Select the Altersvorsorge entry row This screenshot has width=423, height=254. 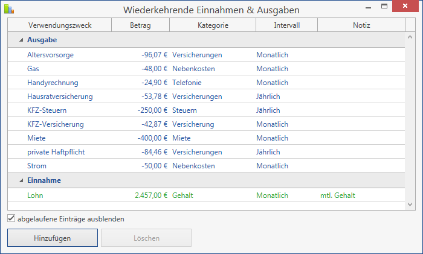tap(207, 55)
